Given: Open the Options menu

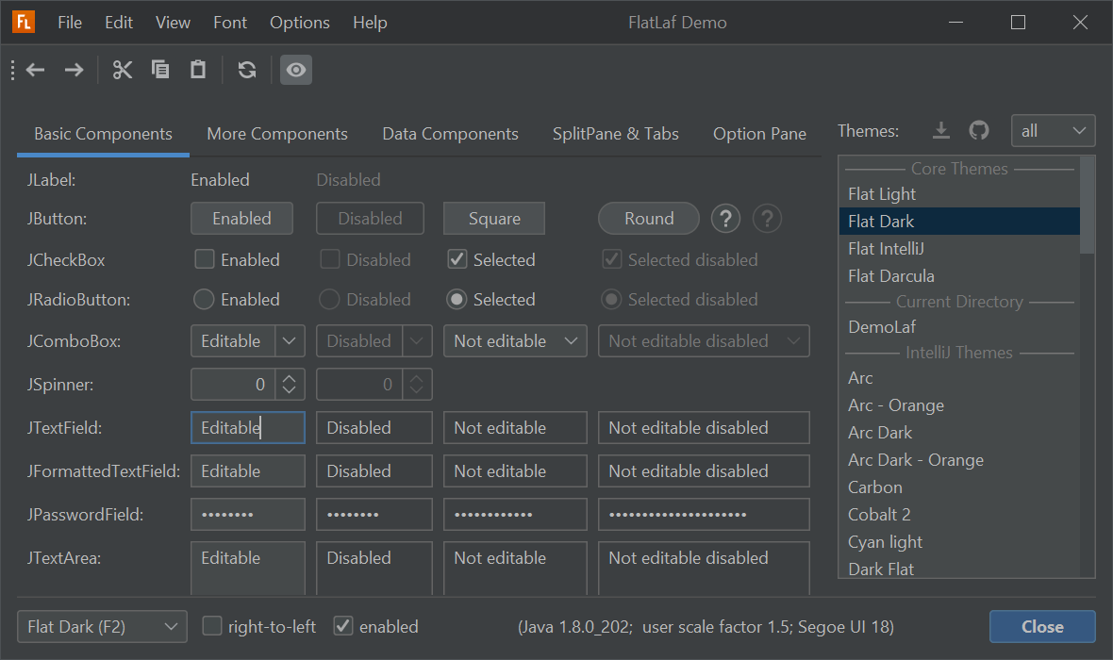Looking at the screenshot, I should coord(299,23).
